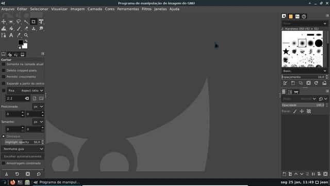Screen dimensions: 330x186
Task: Reset tool options to default values
Action: coord(39,174)
